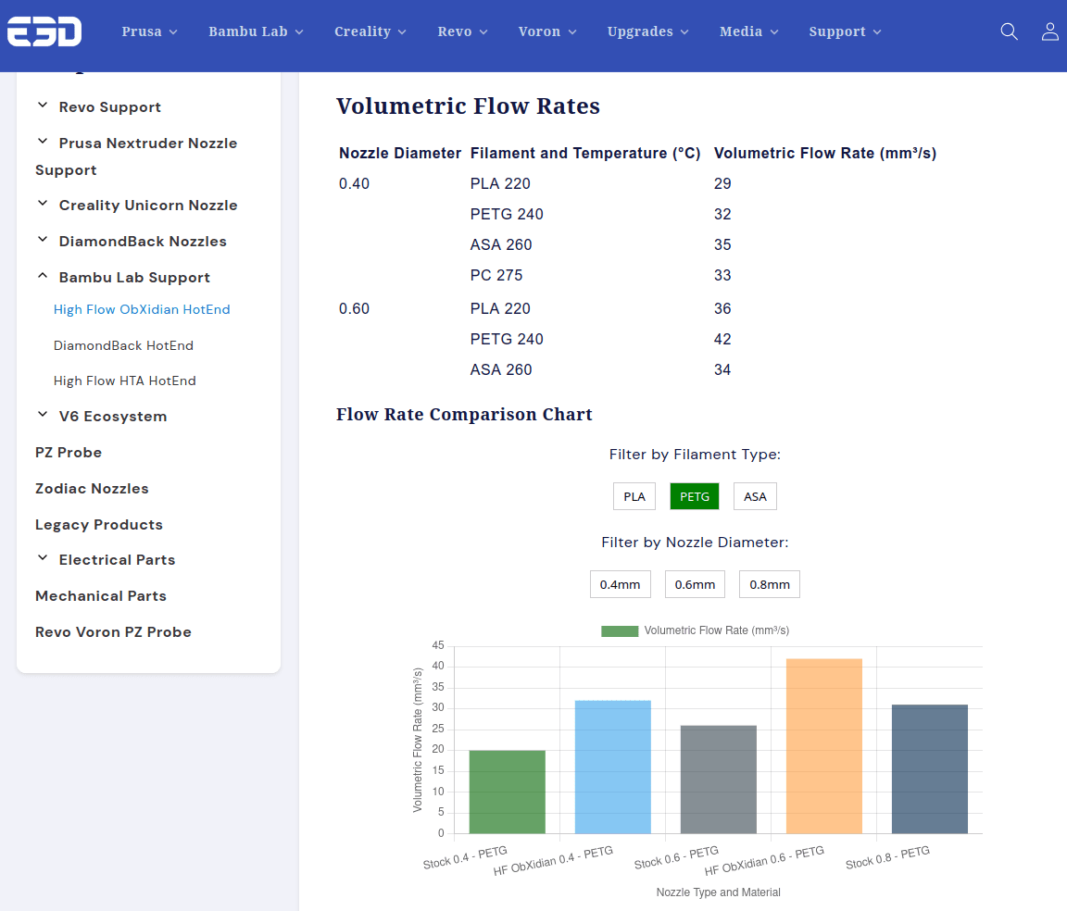
Task: Open the Media dropdown in navbar
Action: (748, 31)
